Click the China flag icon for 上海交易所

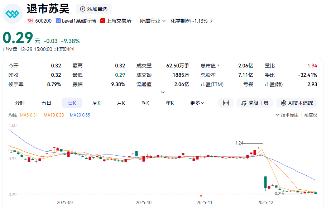coord(103,21)
